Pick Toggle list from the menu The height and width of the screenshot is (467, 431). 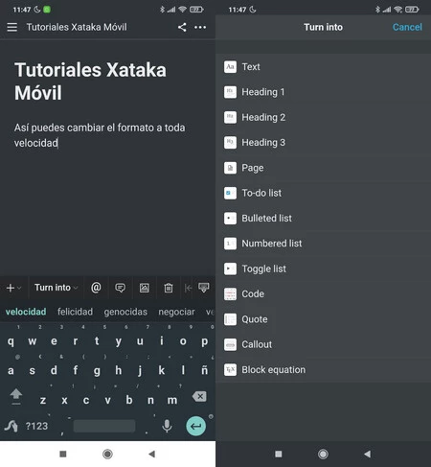click(323, 269)
